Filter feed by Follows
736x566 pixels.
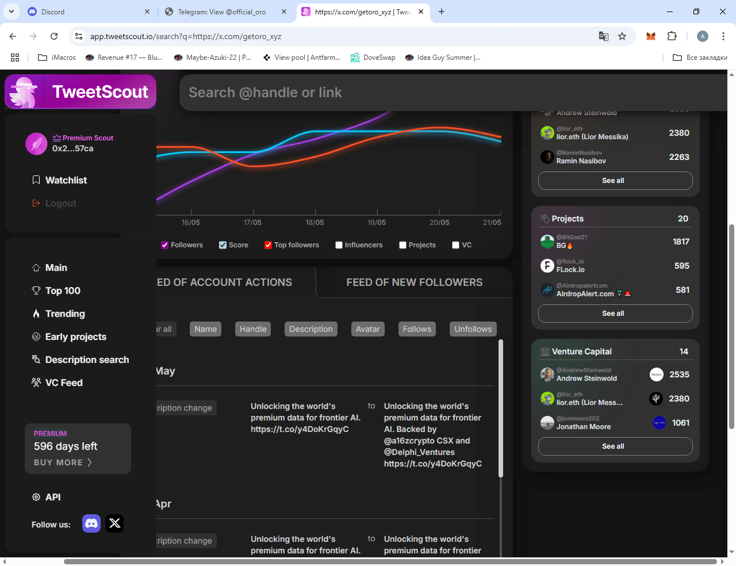(417, 329)
